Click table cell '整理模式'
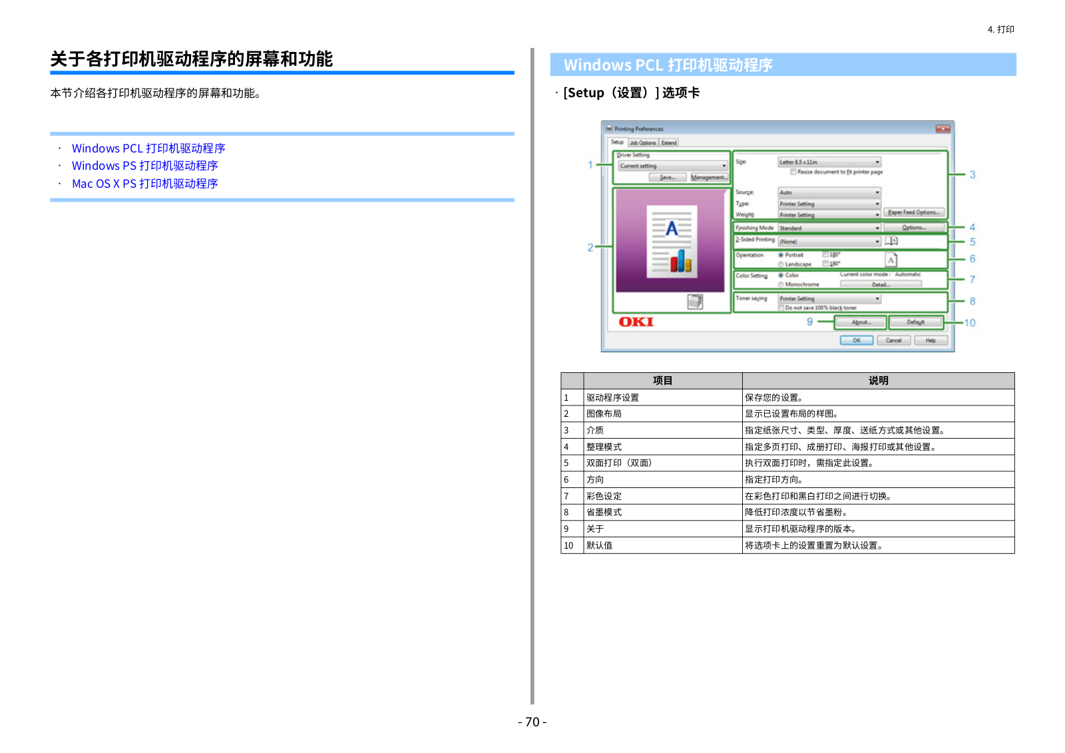Image resolution: width=1065 pixels, height=753 pixels. click(663, 447)
